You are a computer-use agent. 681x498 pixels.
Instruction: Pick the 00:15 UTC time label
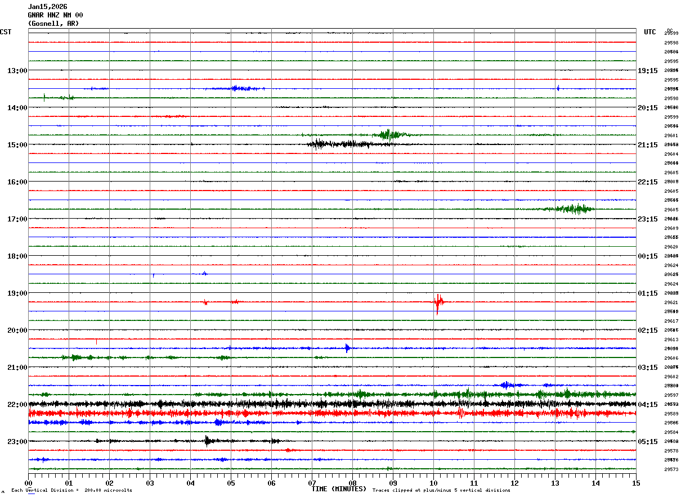click(648, 256)
